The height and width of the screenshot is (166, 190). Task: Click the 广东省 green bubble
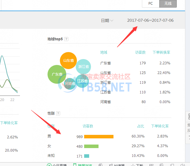coord(56,74)
